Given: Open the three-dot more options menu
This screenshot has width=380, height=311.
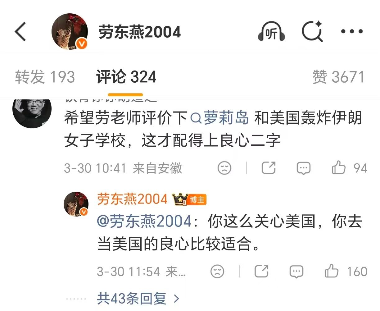Looking at the screenshot, I should click(x=352, y=31).
